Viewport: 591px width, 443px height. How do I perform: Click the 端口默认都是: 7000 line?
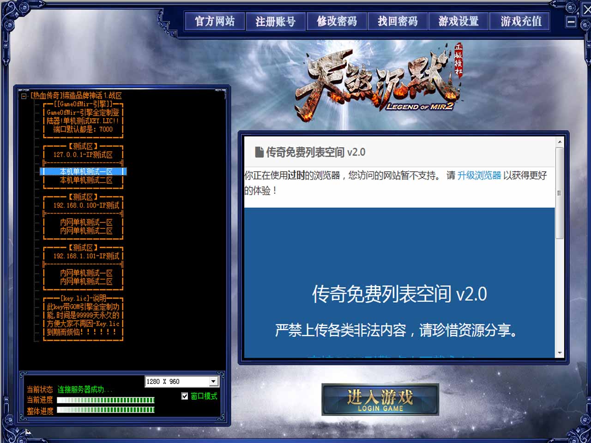point(83,129)
